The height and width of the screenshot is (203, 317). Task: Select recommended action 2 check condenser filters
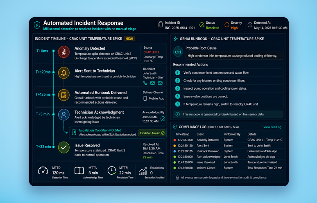click(228, 81)
